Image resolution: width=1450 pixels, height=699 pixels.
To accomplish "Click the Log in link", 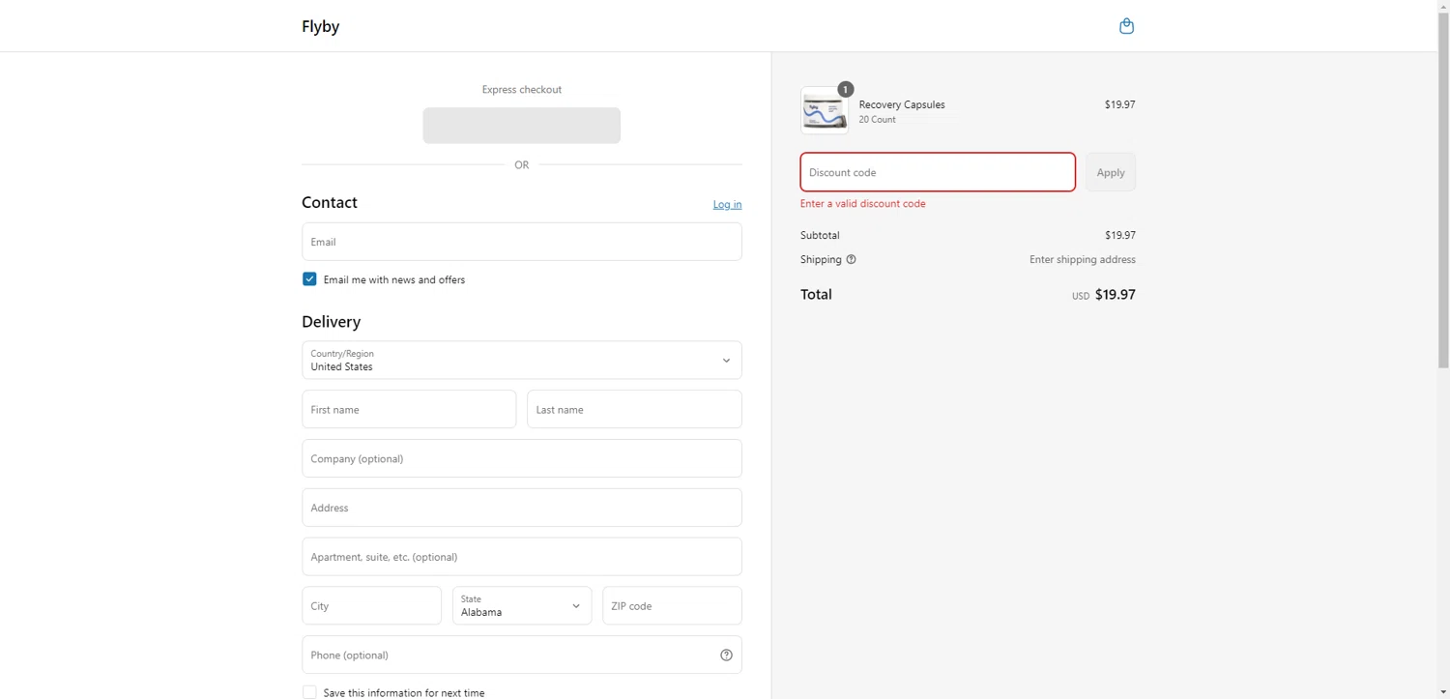I will coord(727,204).
